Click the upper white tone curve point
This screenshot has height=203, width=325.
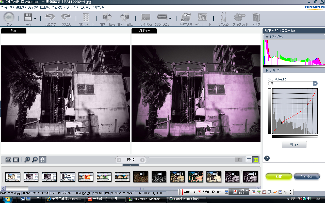[x=304, y=109]
